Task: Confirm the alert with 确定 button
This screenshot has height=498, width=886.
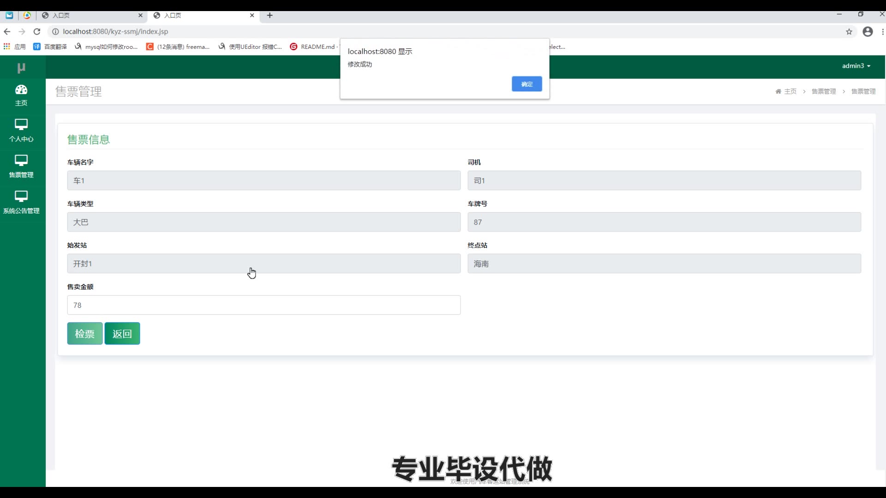Action: tap(527, 84)
